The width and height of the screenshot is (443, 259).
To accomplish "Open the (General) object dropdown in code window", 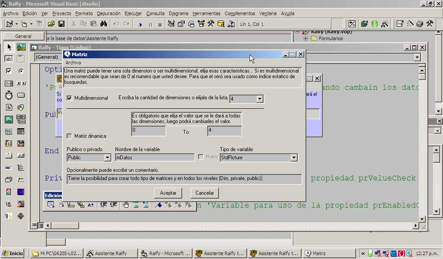I will point(47,57).
